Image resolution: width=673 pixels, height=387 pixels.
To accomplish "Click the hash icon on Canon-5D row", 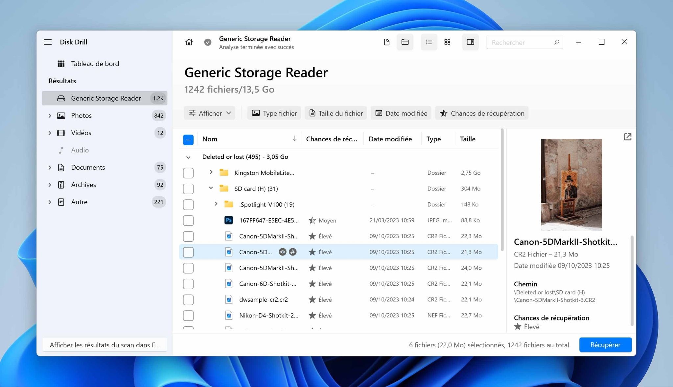I will coord(292,252).
